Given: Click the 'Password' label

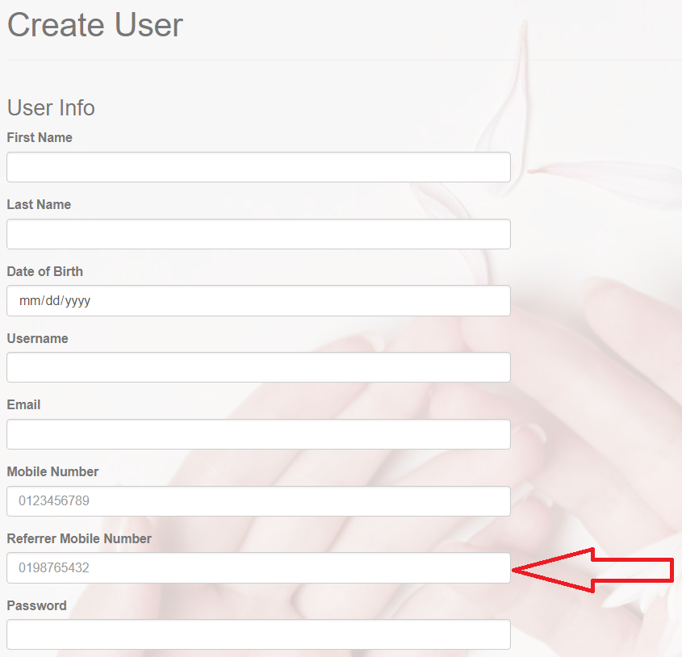Looking at the screenshot, I should tap(36, 605).
